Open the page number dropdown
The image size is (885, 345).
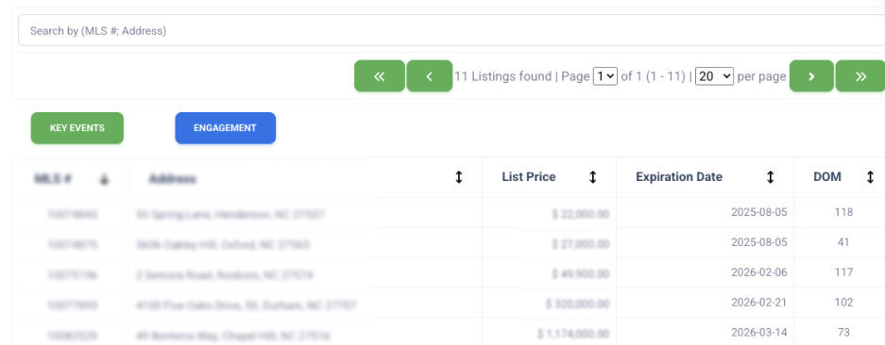605,76
